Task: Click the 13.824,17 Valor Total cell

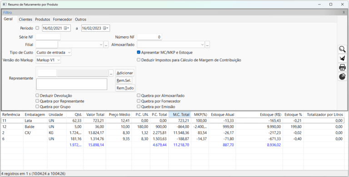Action: (x=95, y=133)
